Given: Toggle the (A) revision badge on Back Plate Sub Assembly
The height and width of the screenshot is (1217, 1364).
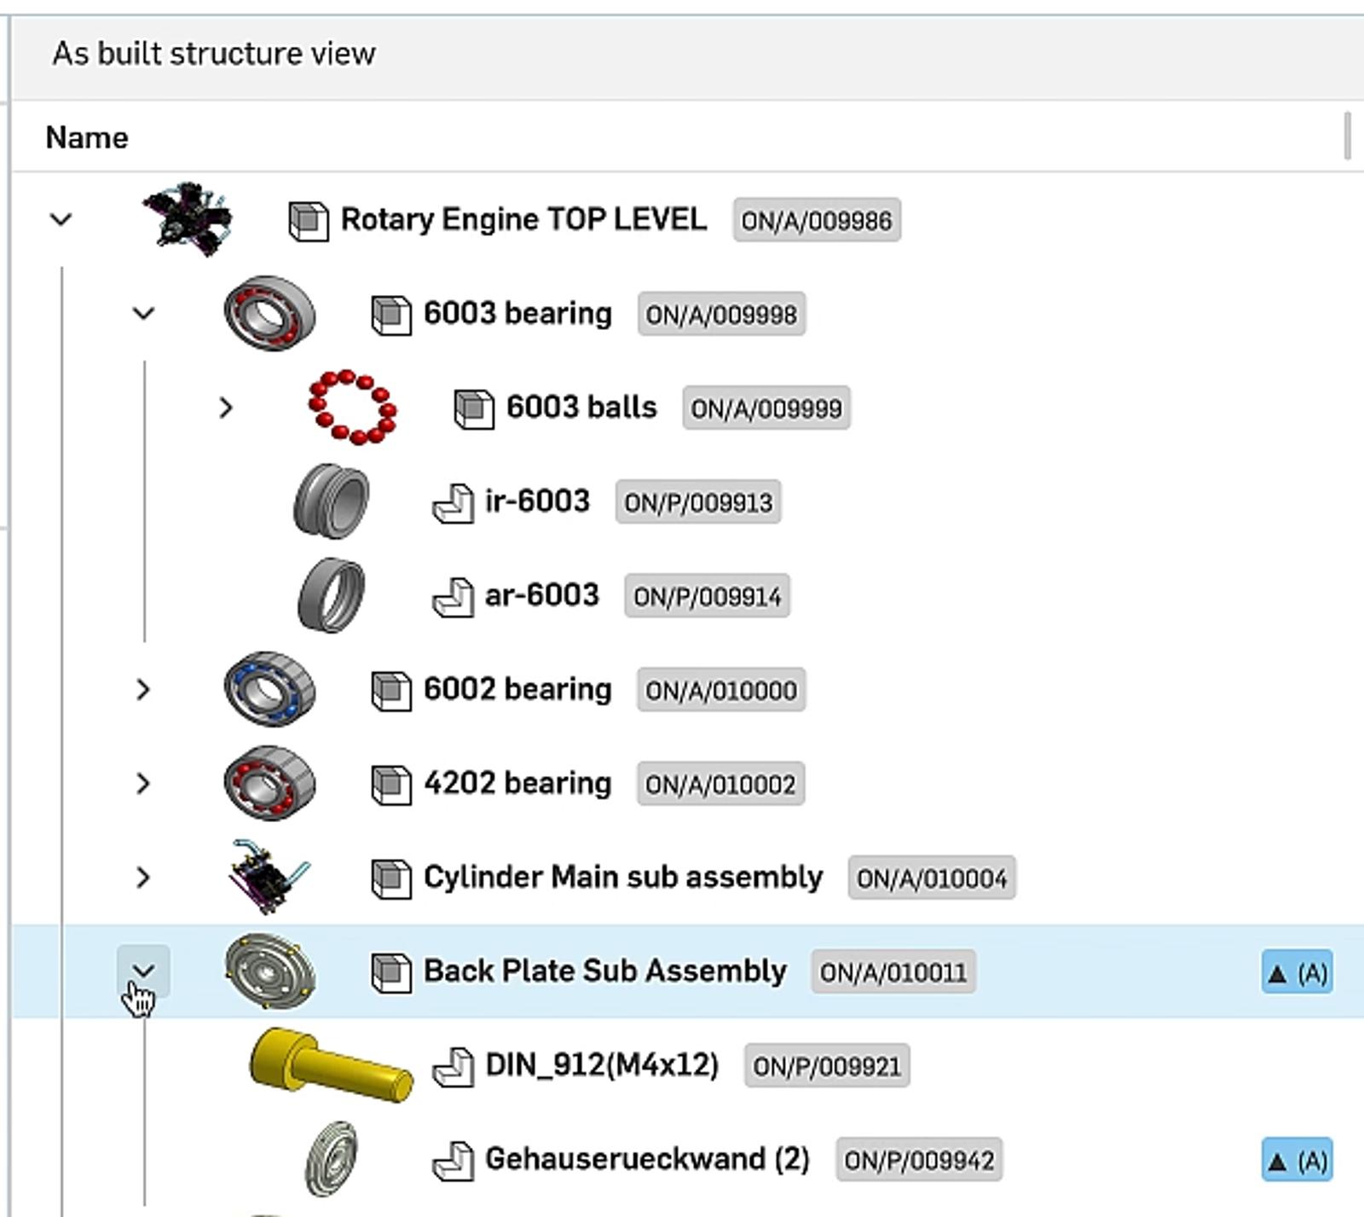Looking at the screenshot, I should pos(1298,972).
